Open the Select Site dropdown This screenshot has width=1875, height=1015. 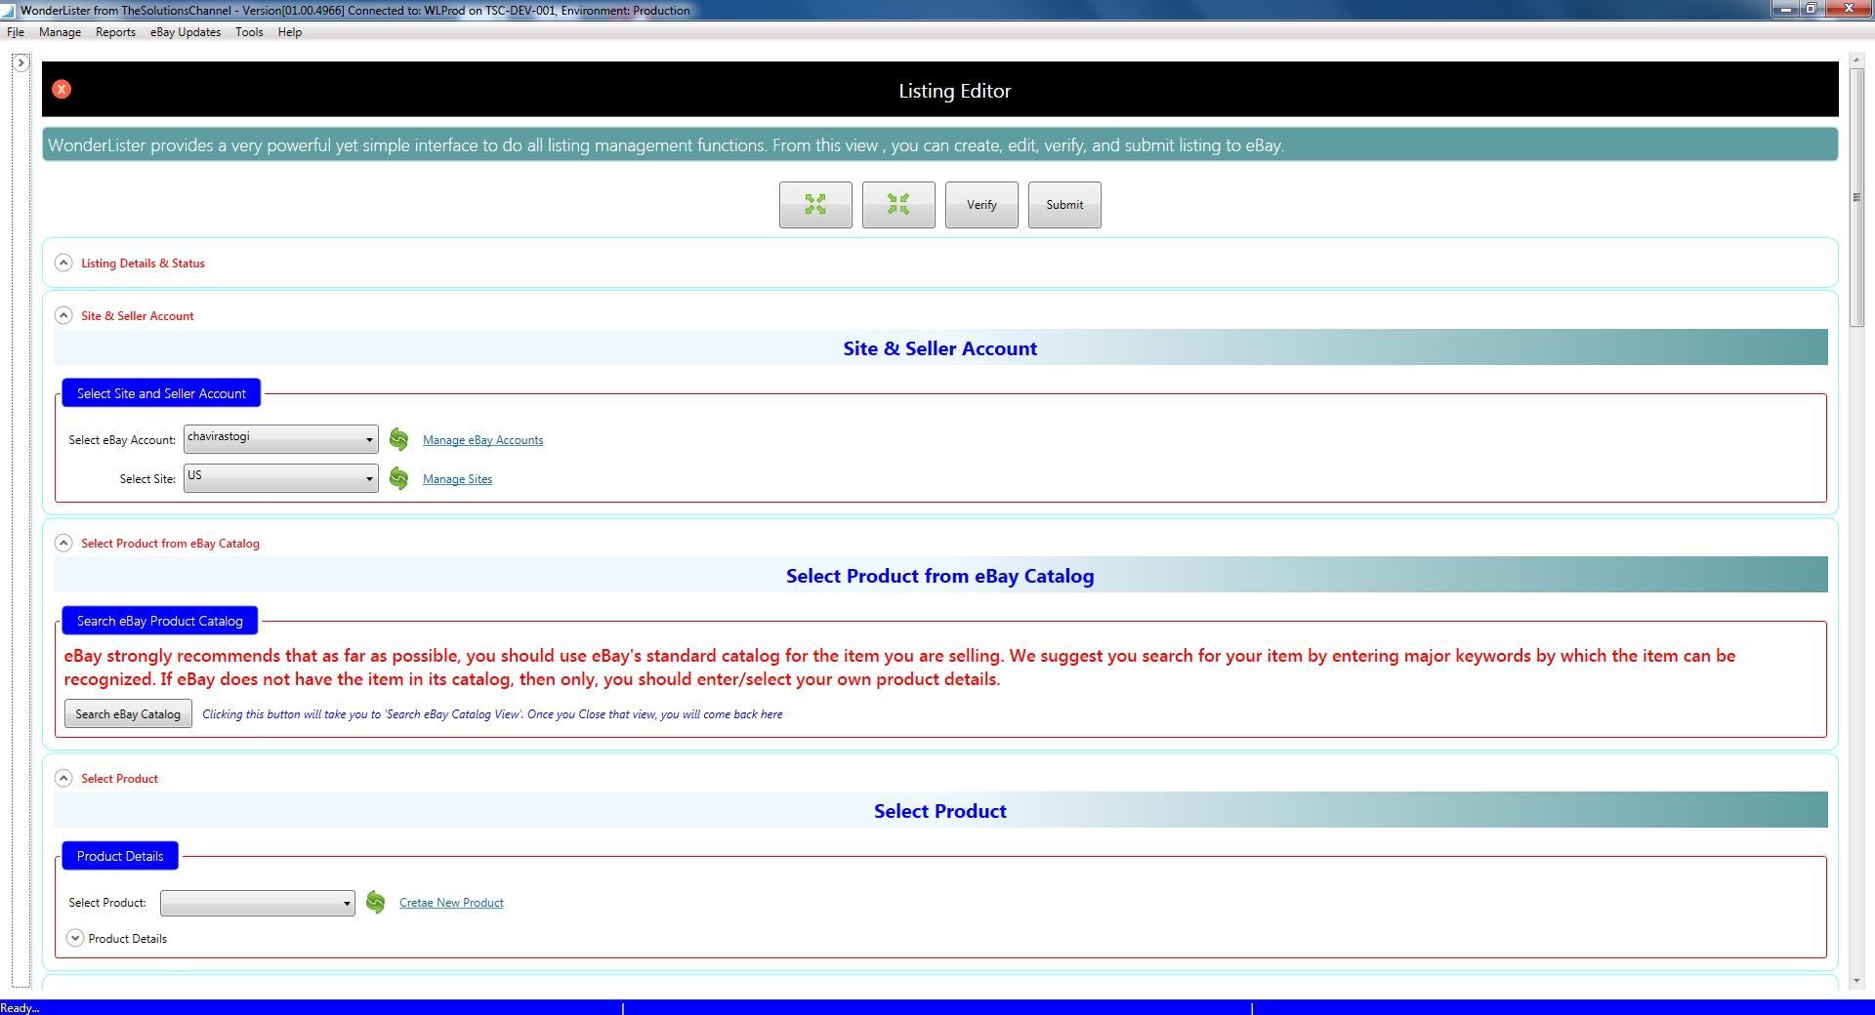tap(280, 478)
